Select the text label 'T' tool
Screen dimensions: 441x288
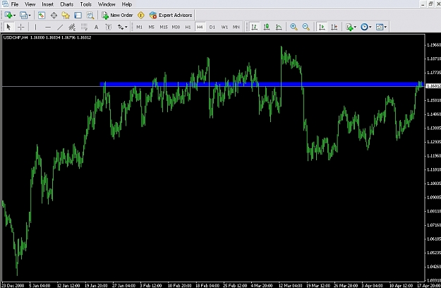pos(108,27)
